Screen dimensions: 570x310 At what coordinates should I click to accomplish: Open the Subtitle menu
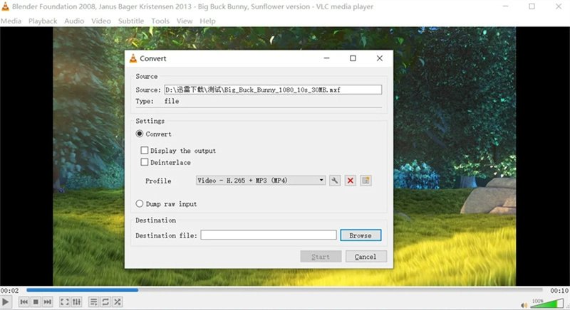coord(131,21)
